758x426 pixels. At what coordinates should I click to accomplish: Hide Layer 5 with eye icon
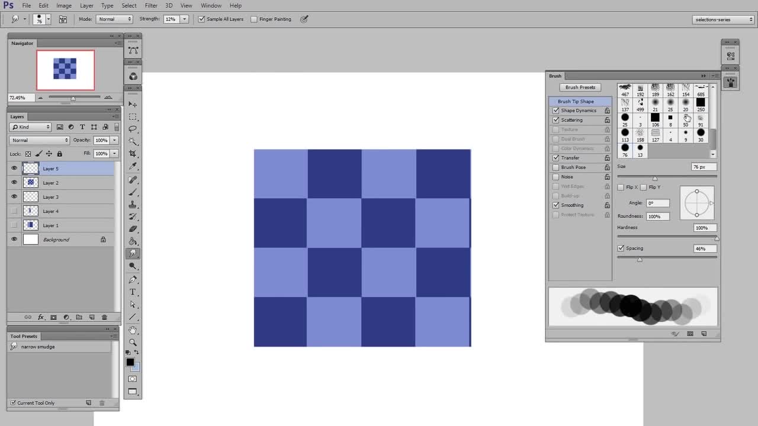click(14, 169)
